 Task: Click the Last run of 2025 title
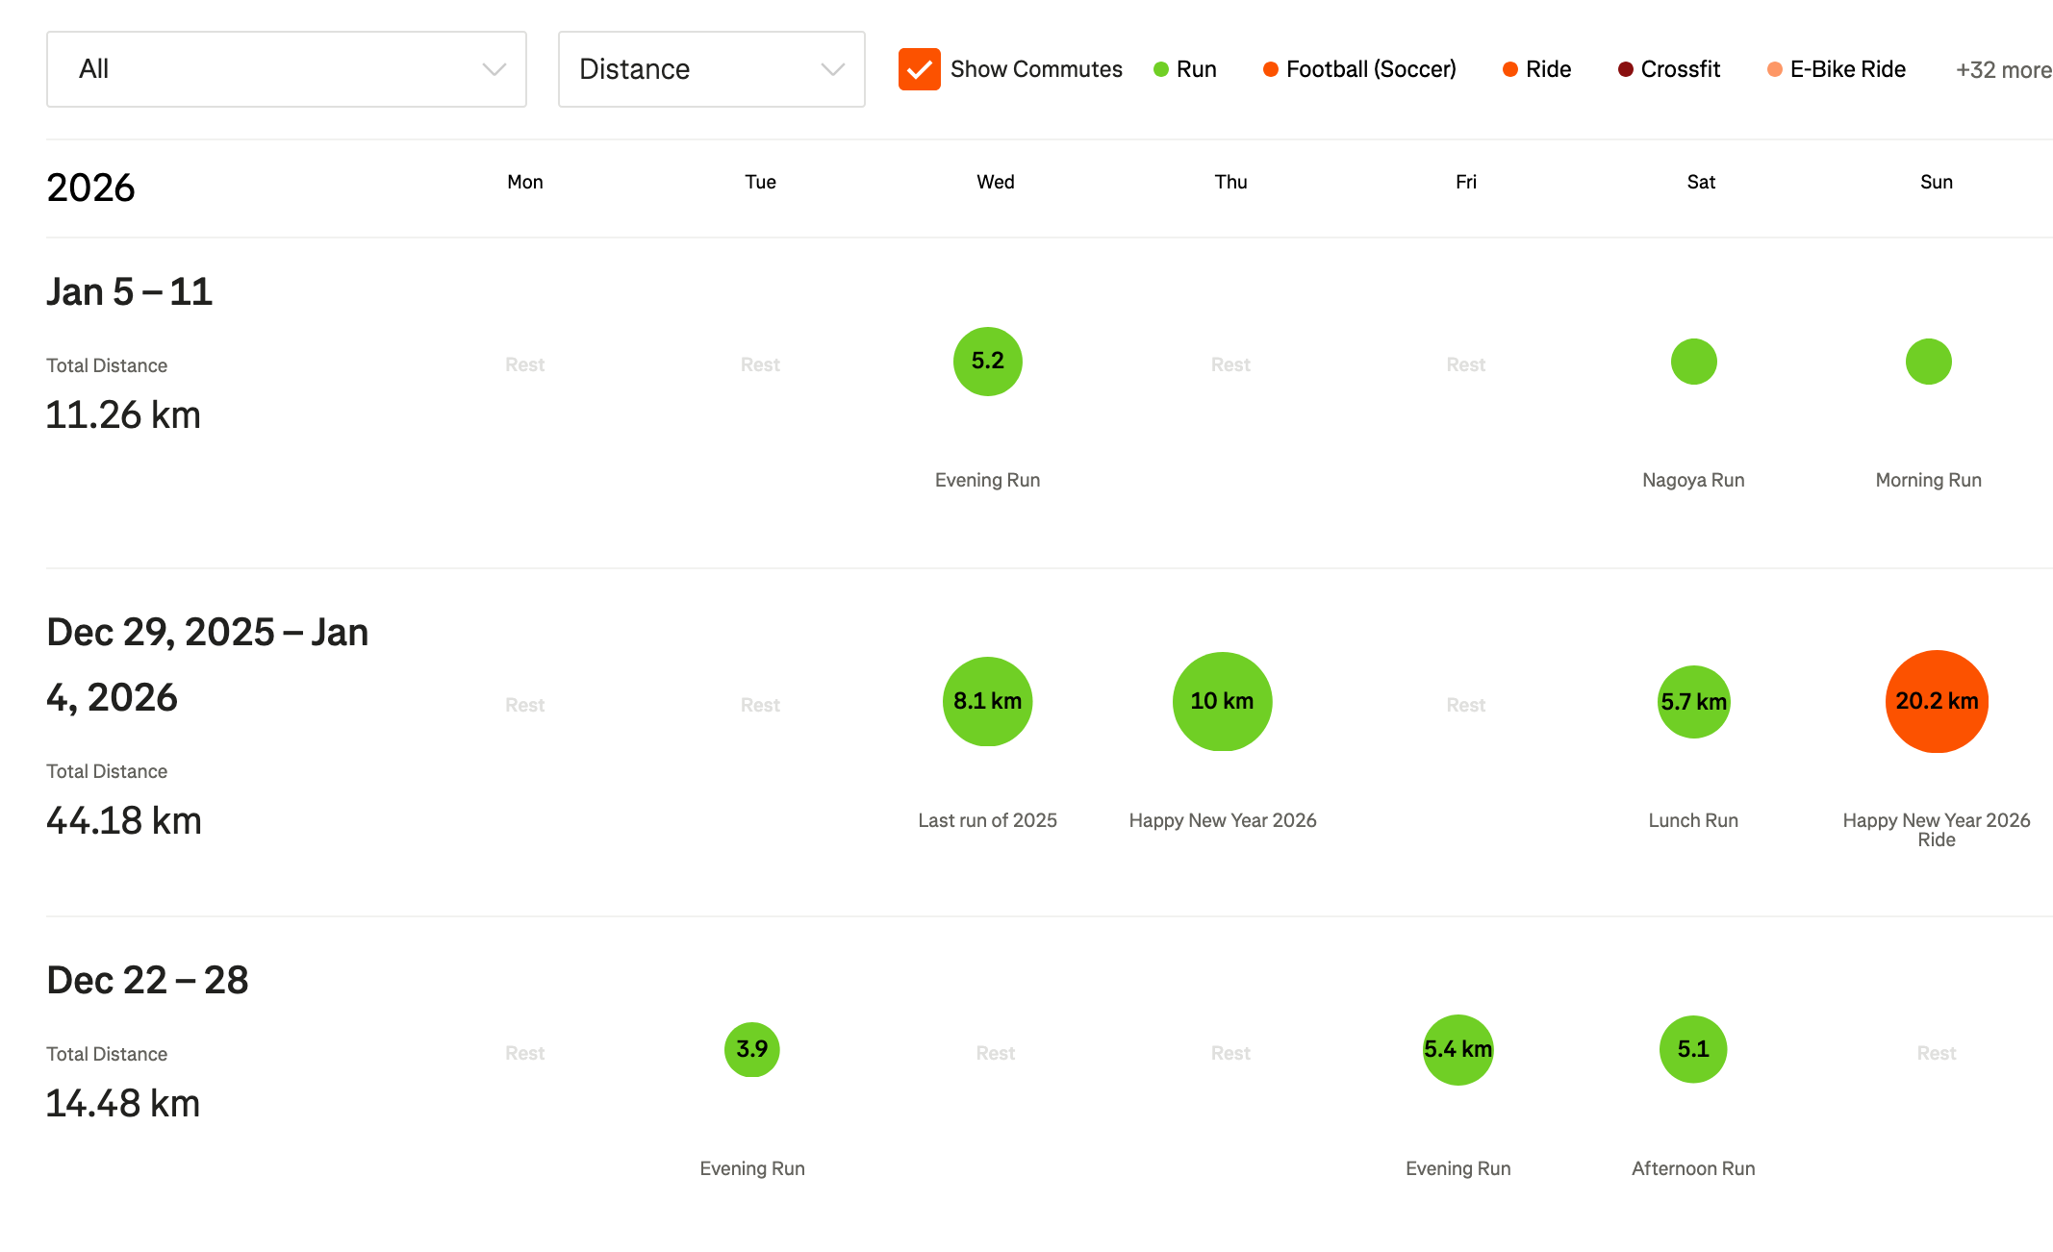[x=987, y=820]
